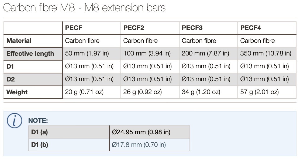
Task: Select the 57 g (2.01 oz) weight cell
Action: pos(259,92)
